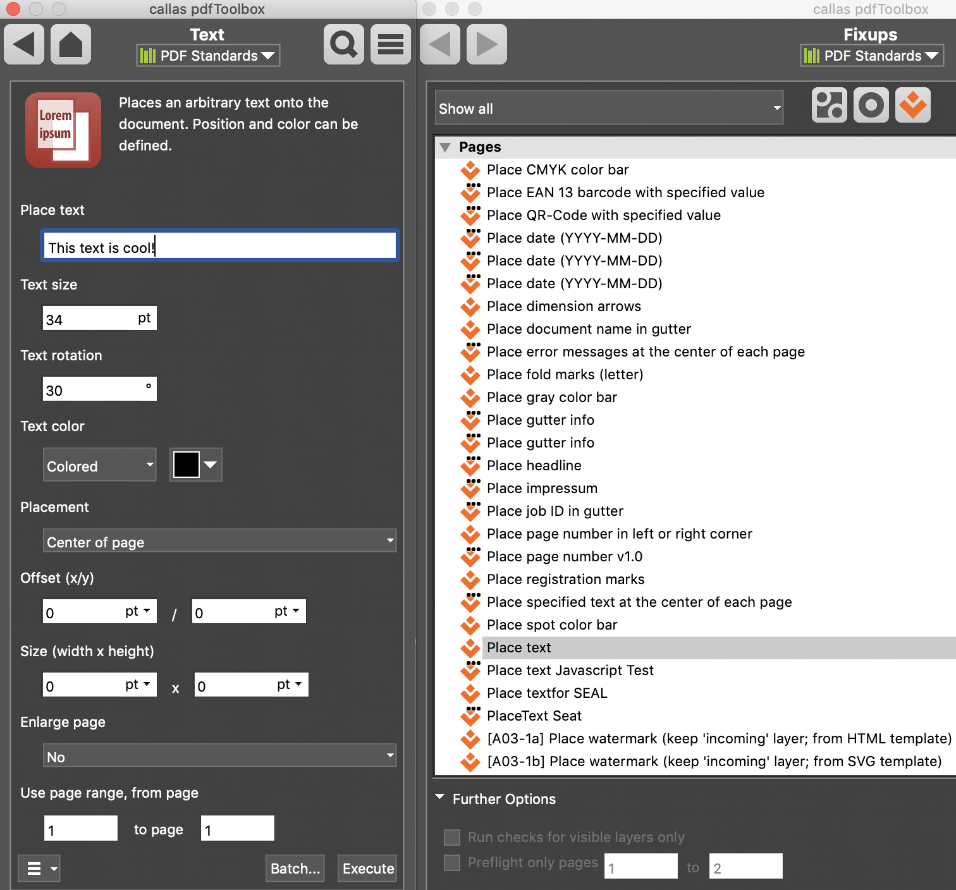Click the Preflight pages end field

click(x=746, y=866)
